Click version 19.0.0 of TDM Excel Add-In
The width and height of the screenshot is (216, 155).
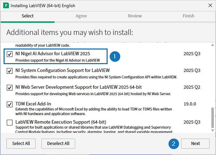190,104
